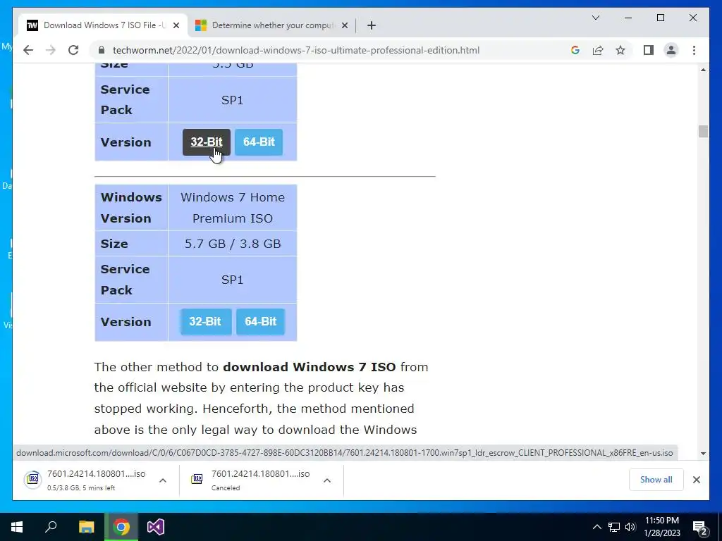Close the Determine whether your computer tab
Viewport: 722px width, 541px height.
coord(344,25)
